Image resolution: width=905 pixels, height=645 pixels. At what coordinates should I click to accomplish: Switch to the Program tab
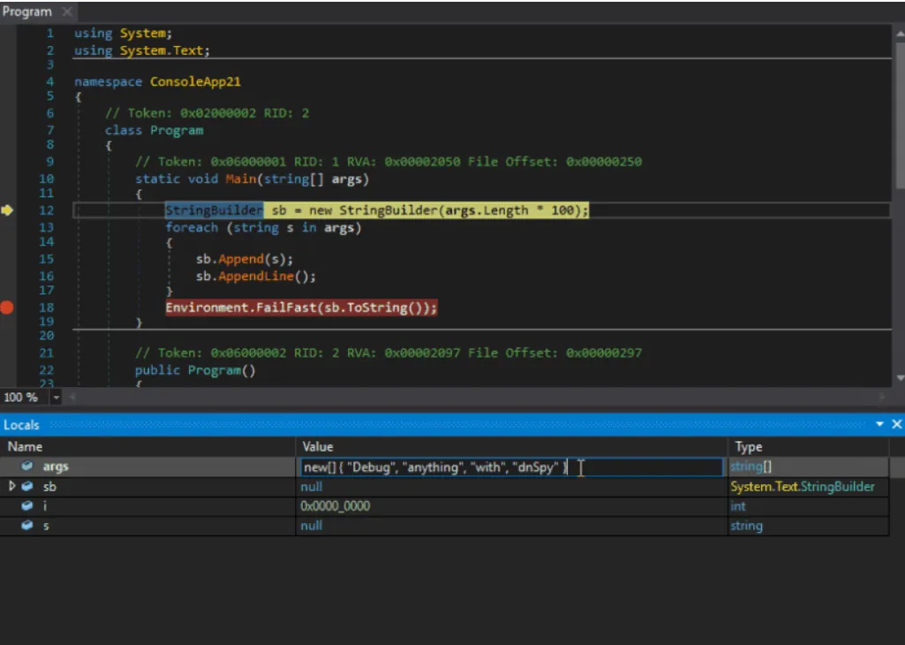point(26,12)
